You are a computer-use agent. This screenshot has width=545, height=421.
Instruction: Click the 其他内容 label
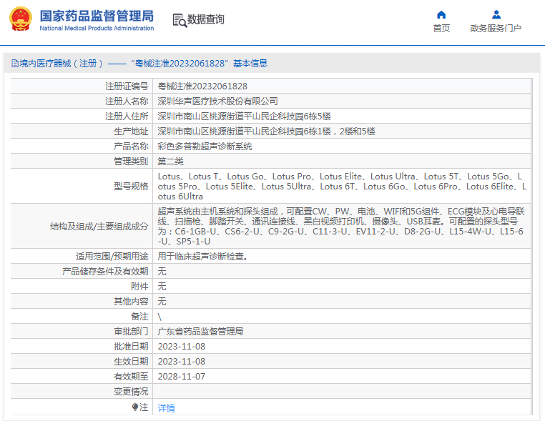click(131, 301)
